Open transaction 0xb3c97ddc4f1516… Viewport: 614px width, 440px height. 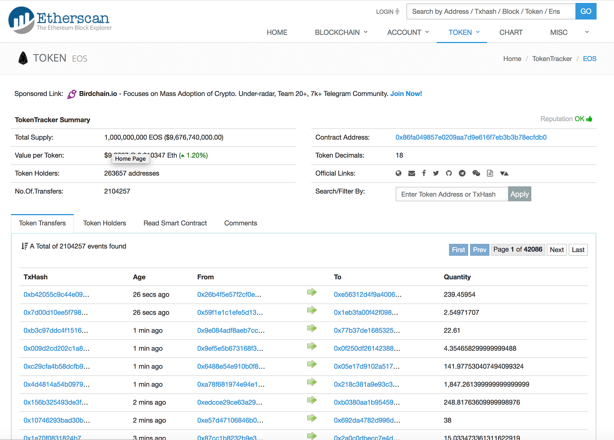click(56, 331)
